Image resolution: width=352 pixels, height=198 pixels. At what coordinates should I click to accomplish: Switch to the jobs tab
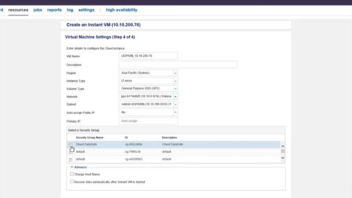coord(38,10)
